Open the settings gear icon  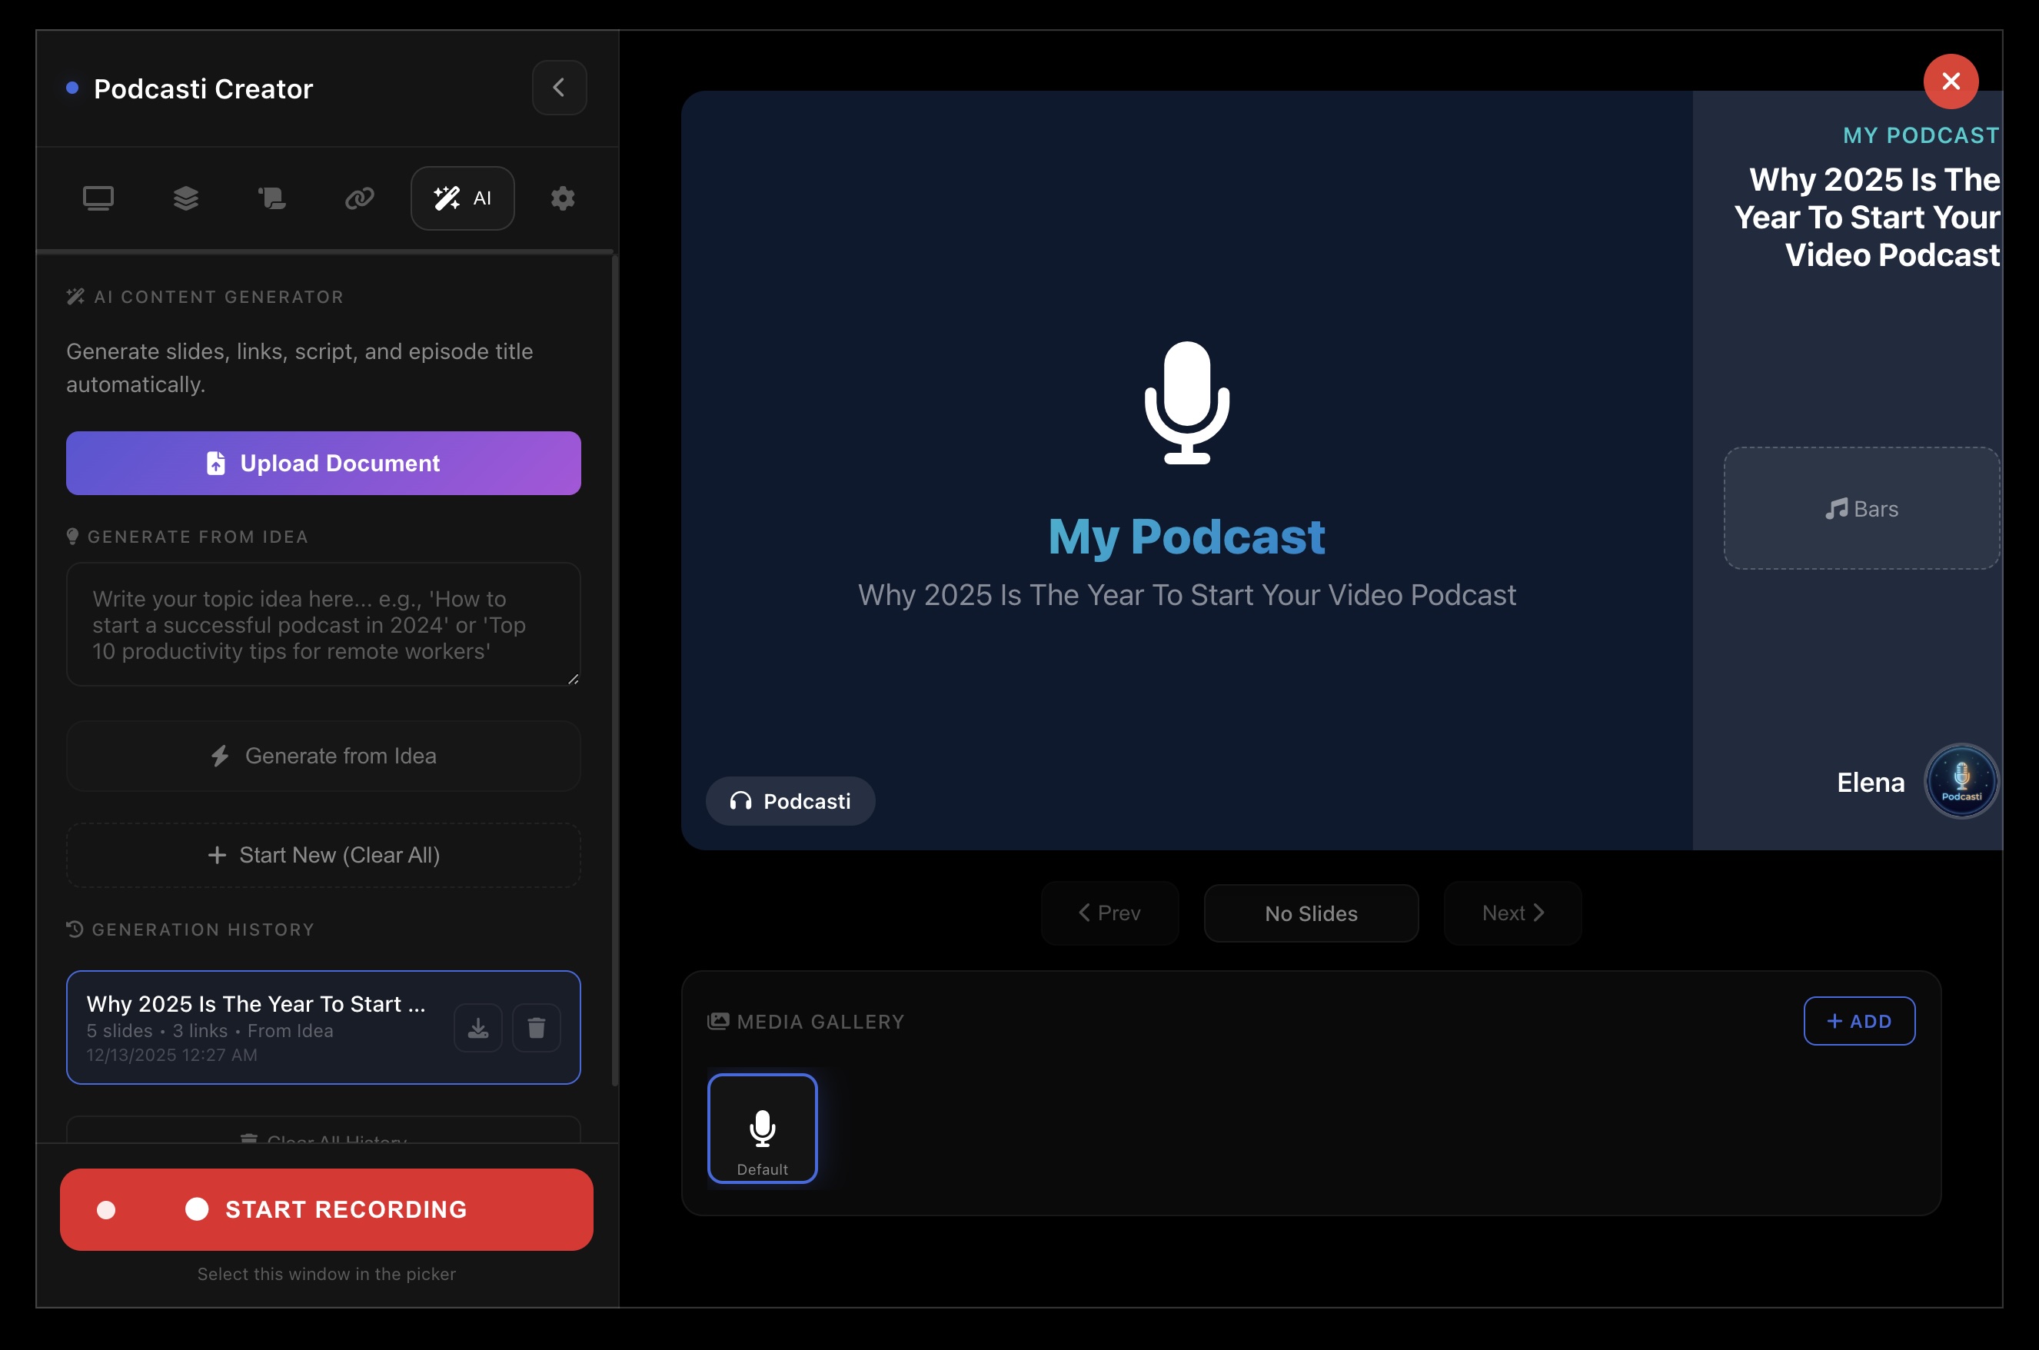pos(562,198)
